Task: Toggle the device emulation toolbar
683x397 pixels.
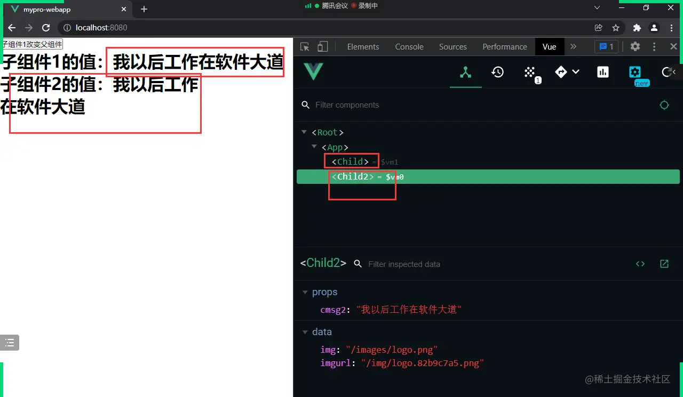Action: click(322, 47)
